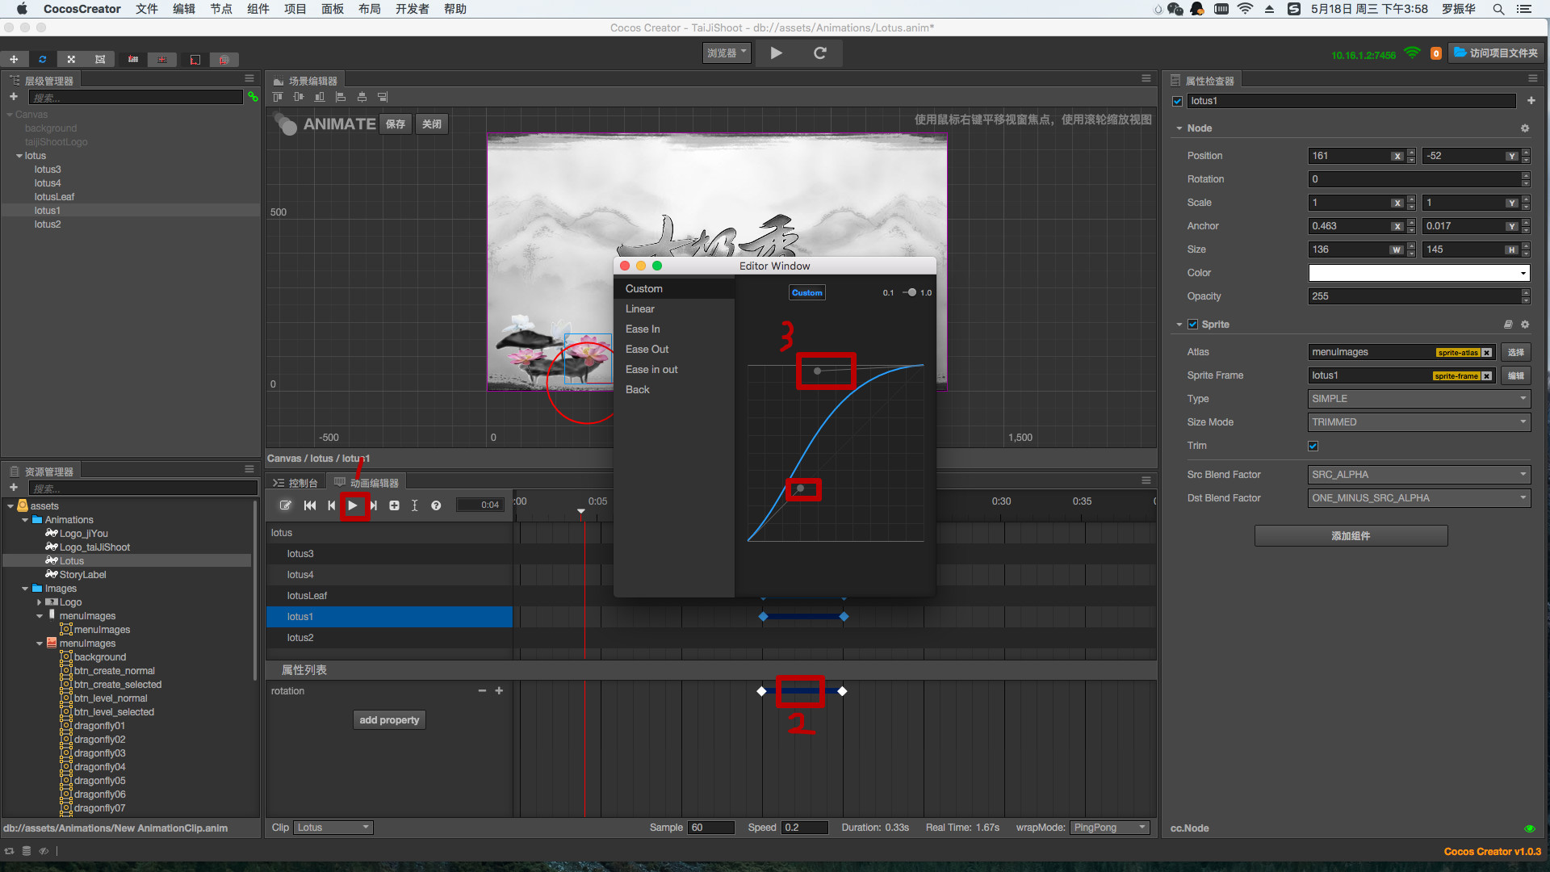The image size is (1550, 872).
Task: Disable the Sprite component checkbox
Action: 1192,325
